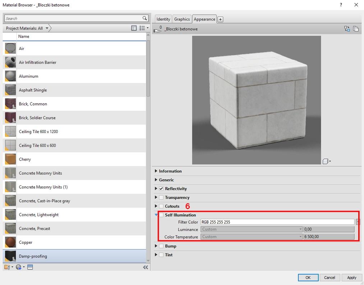Enable the Self Illumination checkbox
Screen dimensions: 364x285
pyautogui.click(x=161, y=215)
